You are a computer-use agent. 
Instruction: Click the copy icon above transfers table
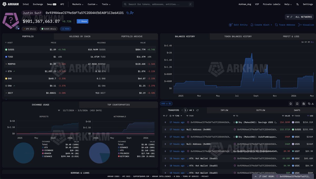(309, 104)
